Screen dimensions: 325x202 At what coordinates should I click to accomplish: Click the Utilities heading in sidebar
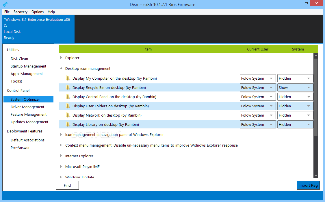tap(13, 50)
